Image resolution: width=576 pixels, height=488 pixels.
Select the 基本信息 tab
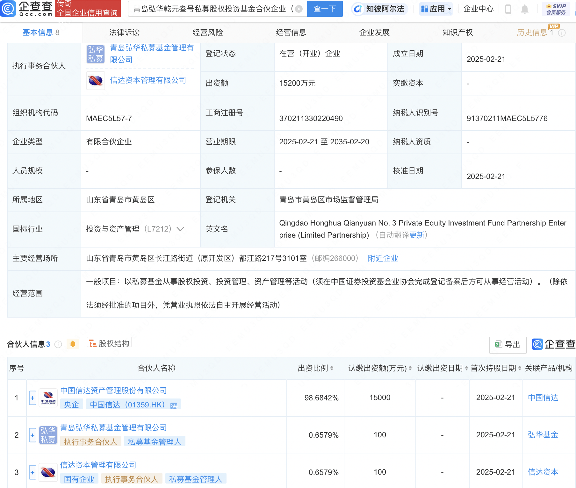click(41, 32)
